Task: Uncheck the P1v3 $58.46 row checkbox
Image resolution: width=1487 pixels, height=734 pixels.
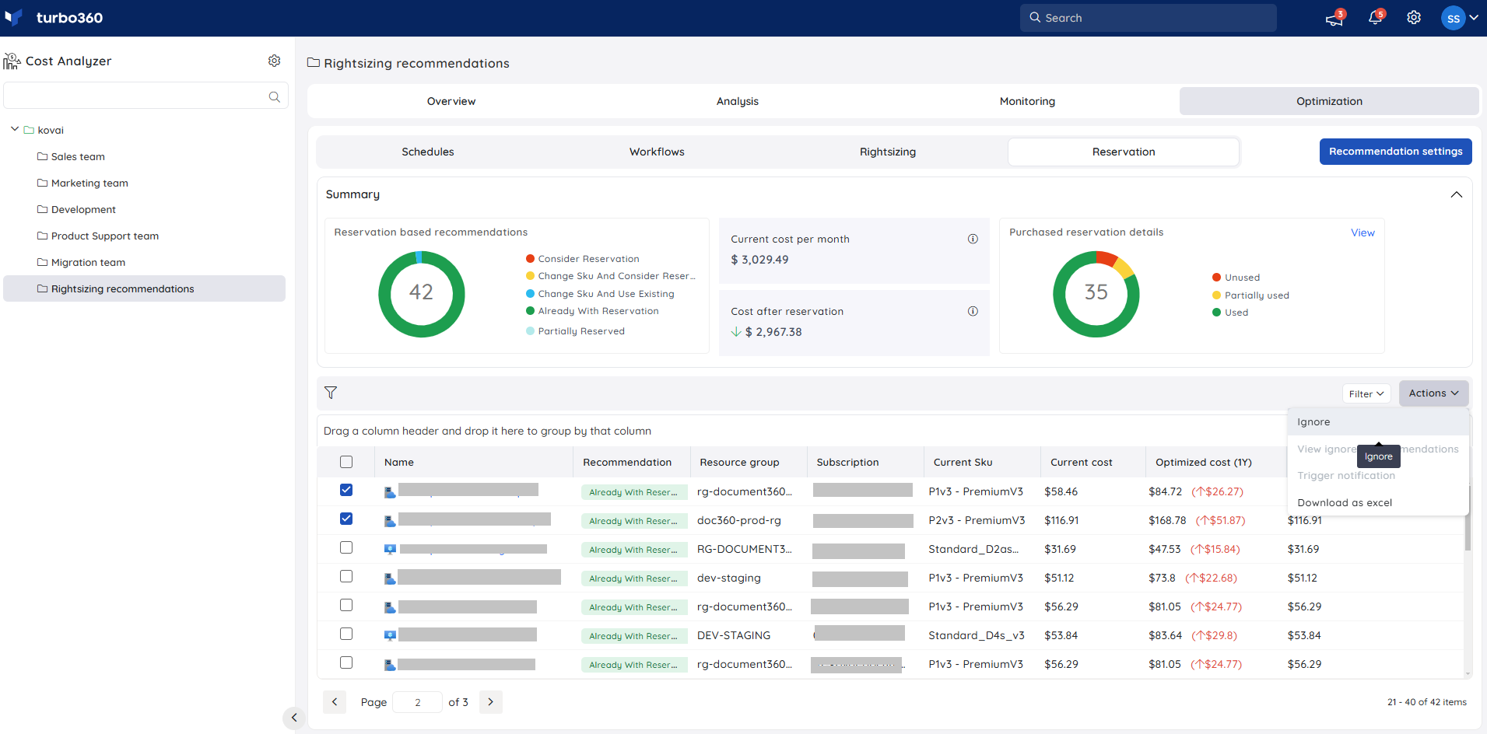Action: pos(346,490)
